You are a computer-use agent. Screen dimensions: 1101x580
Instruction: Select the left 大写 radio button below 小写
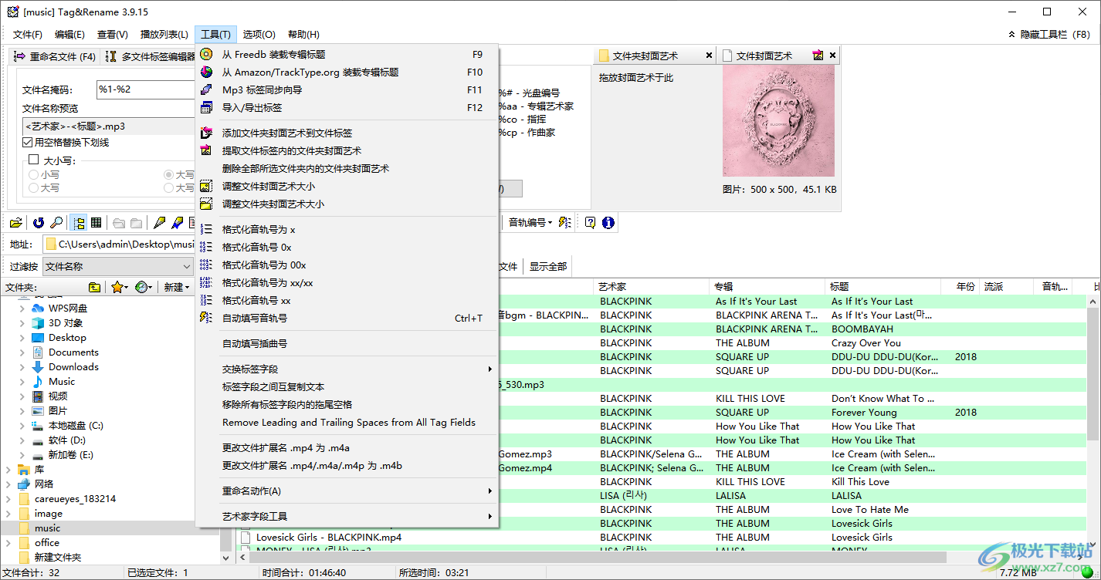click(33, 187)
